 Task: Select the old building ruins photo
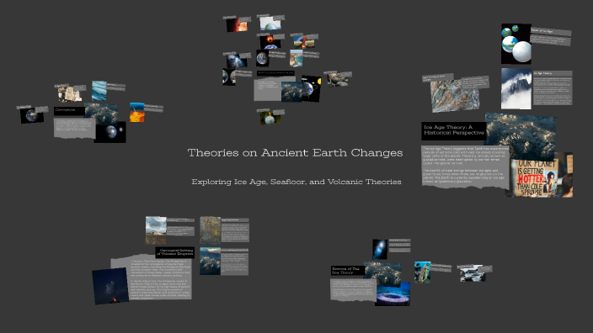click(70, 93)
